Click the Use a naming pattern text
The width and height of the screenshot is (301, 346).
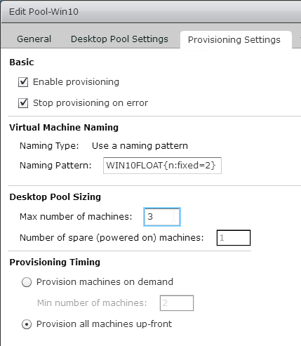[140, 146]
